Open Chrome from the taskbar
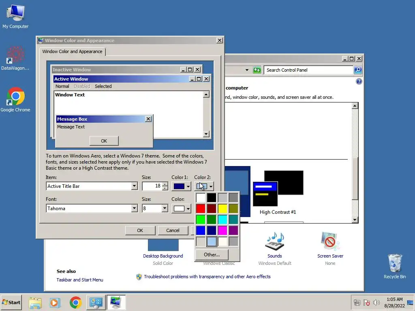 pos(76,302)
